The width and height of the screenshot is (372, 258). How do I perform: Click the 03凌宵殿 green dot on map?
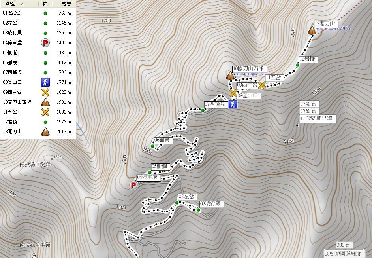(x=198, y=210)
